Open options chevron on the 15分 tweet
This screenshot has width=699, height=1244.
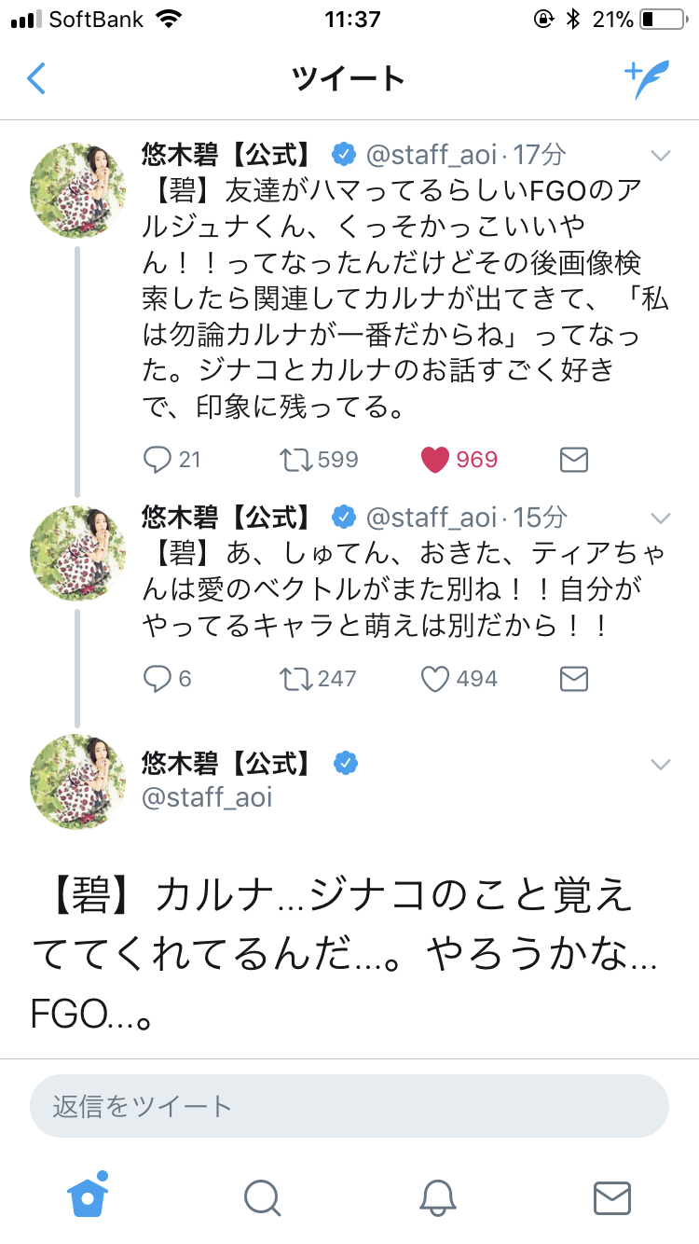coord(660,518)
